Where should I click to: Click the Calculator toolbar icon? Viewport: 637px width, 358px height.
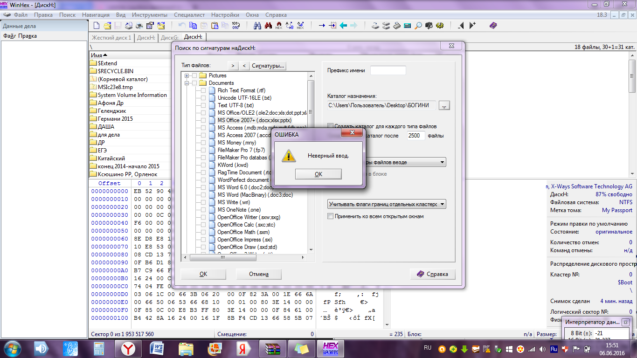(x=408, y=26)
